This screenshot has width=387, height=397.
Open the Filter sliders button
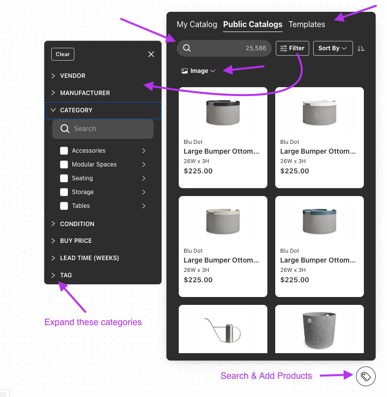point(292,48)
